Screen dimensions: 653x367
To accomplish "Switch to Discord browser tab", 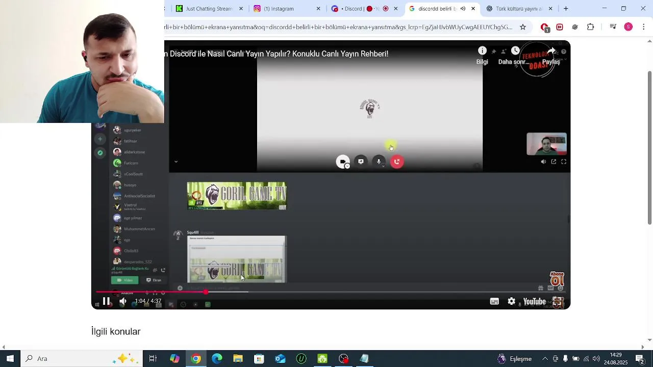I will pyautogui.click(x=360, y=9).
